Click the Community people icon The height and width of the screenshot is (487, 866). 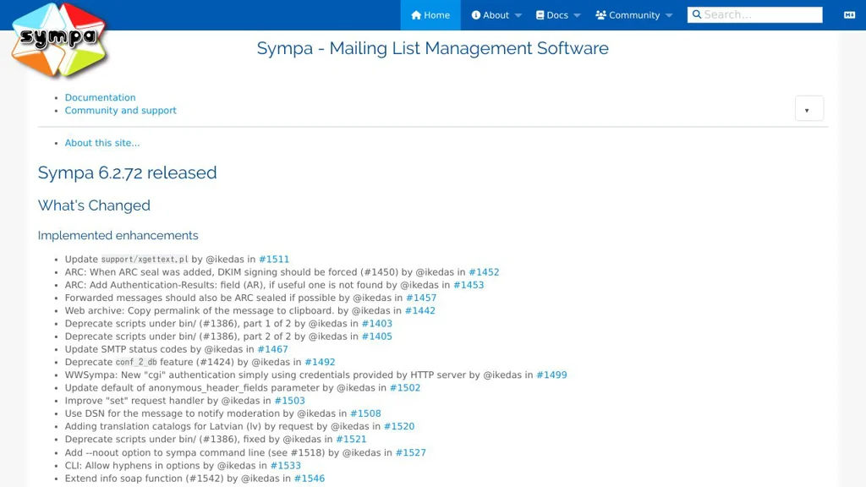601,15
